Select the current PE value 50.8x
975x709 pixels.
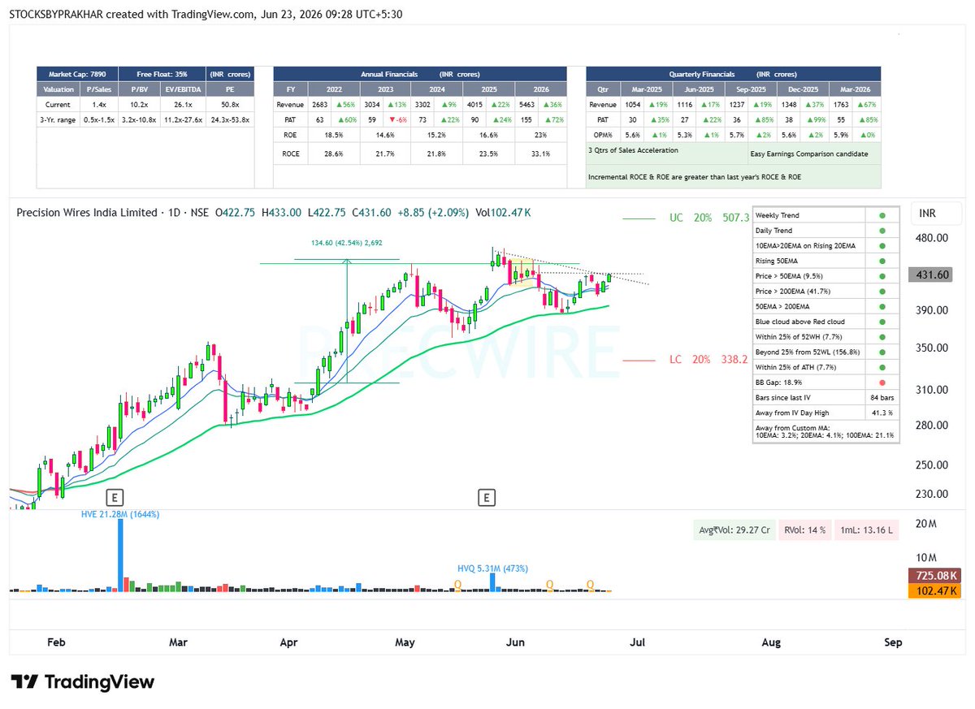tap(228, 105)
